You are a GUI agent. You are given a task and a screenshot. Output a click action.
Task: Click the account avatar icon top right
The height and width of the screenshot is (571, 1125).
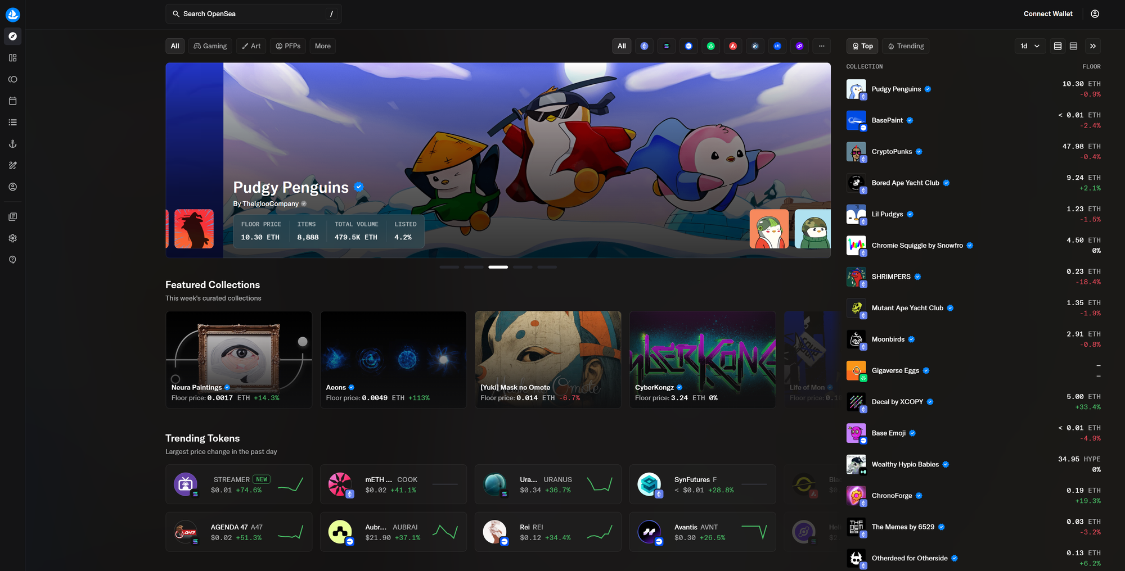[1095, 14]
